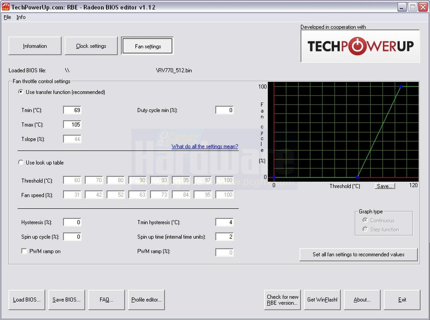Check for new RBE version
This screenshot has width=430, height=320.
pyautogui.click(x=283, y=300)
